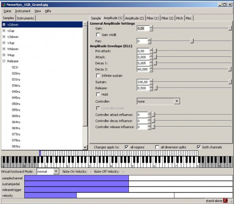
Task: Click the highlighted region on the region chooser
Action: click(40, 153)
